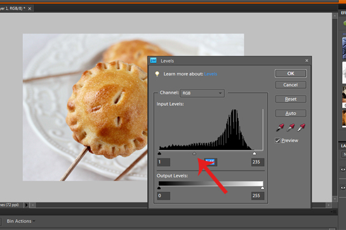The height and width of the screenshot is (230, 346).
Task: Click the output black level slider
Action: tap(159, 188)
